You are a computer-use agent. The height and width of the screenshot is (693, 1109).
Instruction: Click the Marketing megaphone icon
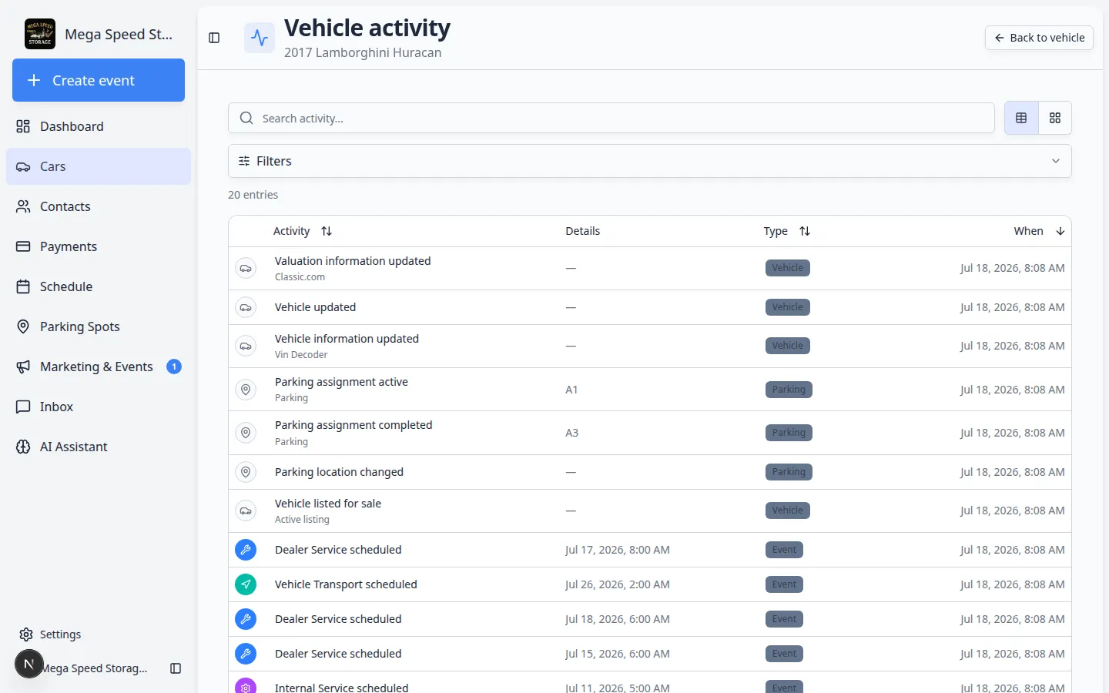[x=23, y=367]
